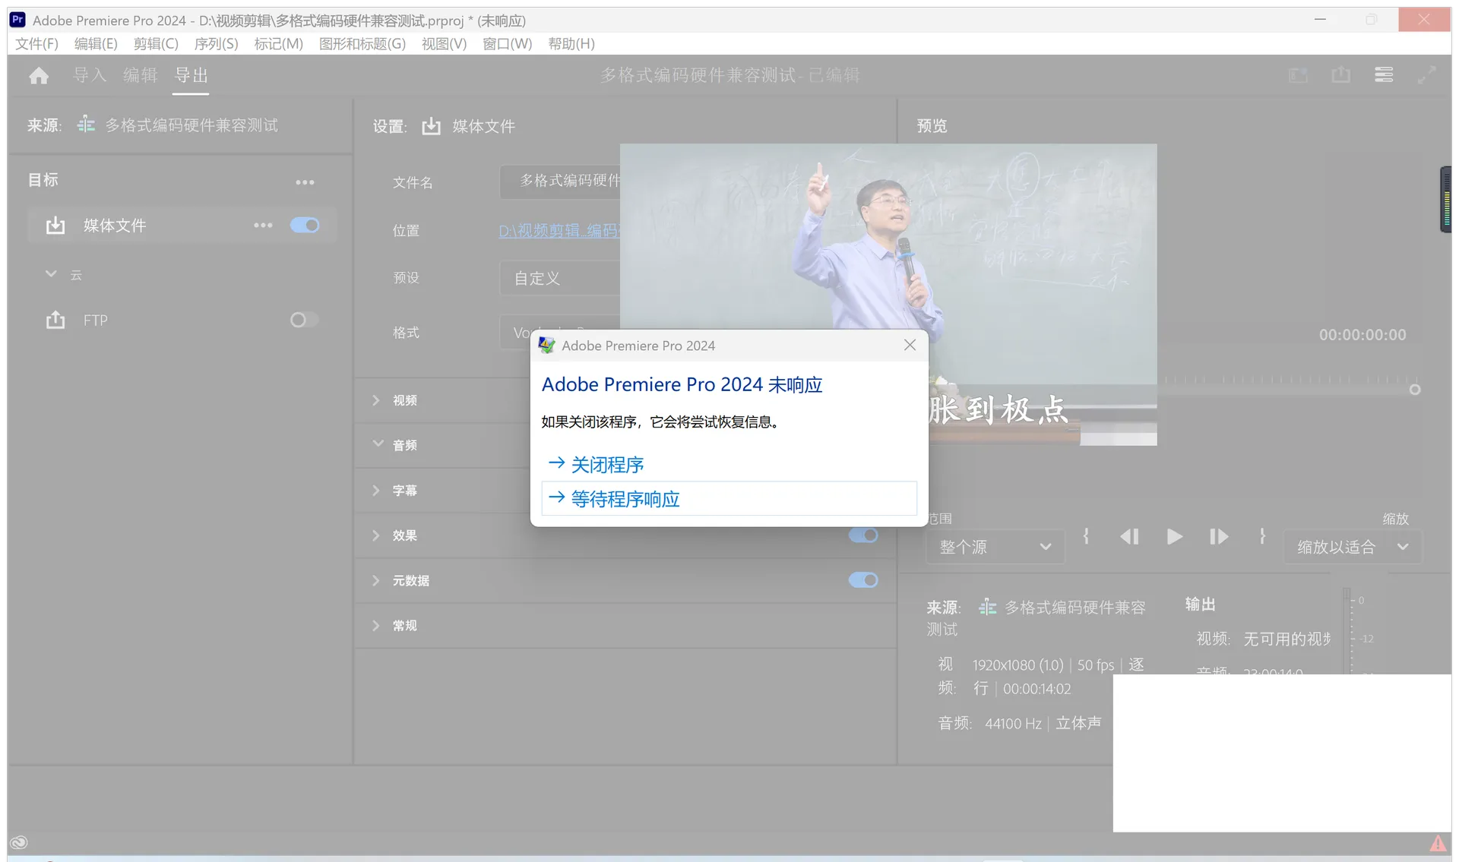Screen dimensions: 1459x862
Task: Click the preview scrubber playhead handle
Action: [1414, 390]
